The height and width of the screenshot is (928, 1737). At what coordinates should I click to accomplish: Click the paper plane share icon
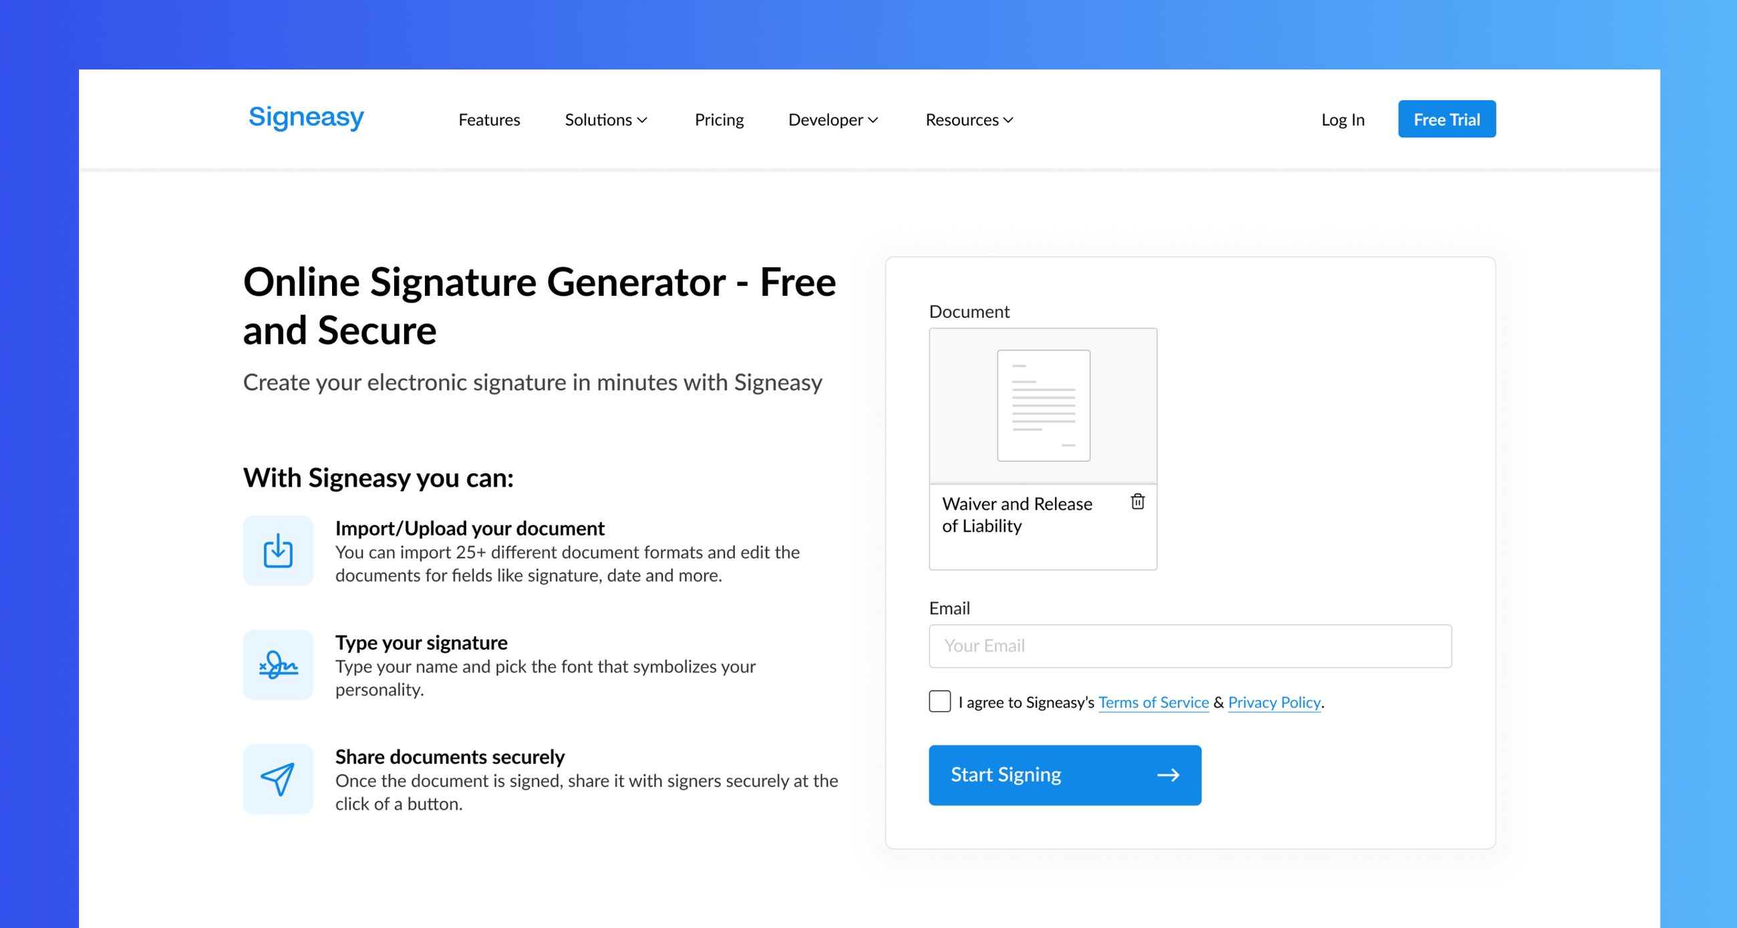click(278, 779)
